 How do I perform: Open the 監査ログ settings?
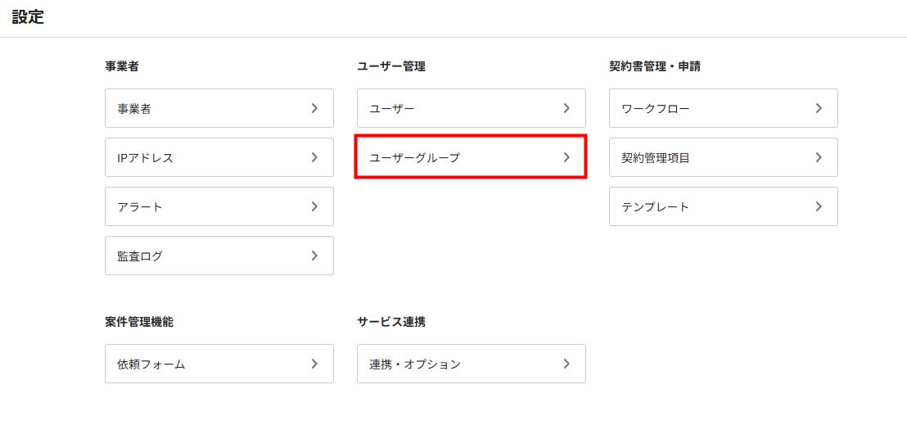219,256
